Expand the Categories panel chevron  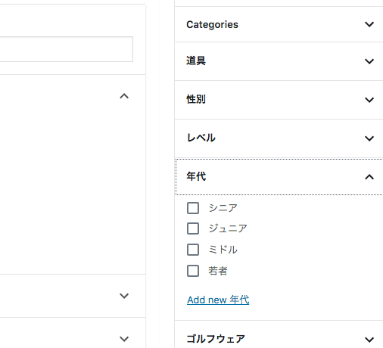click(x=369, y=24)
